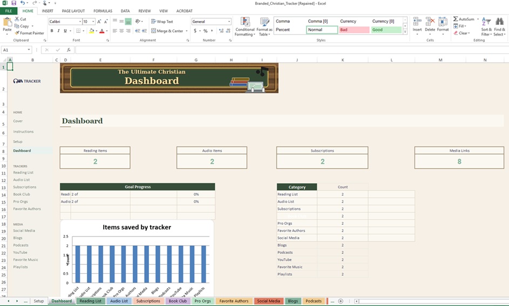The image size is (509, 306).
Task: Go to Instructions in the sidebar
Action: (23, 131)
